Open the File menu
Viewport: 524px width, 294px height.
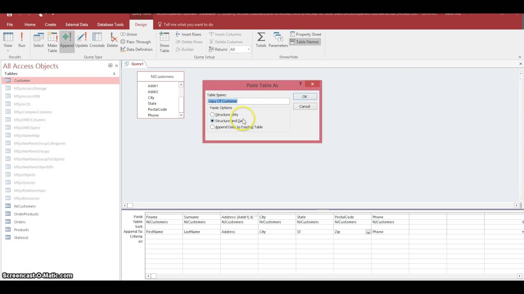click(10, 24)
